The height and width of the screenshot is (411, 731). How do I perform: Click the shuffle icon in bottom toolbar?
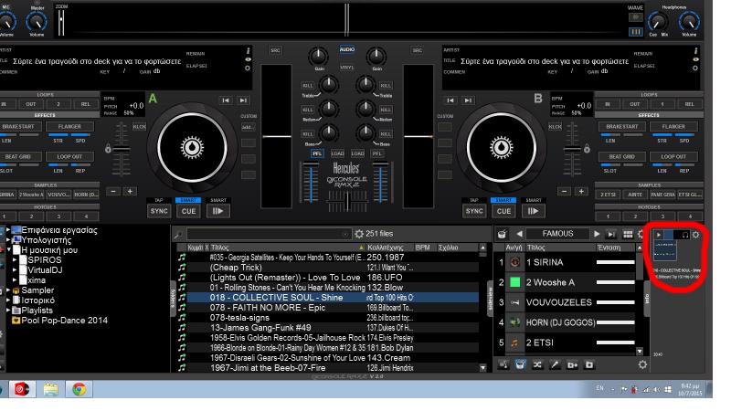click(537, 364)
